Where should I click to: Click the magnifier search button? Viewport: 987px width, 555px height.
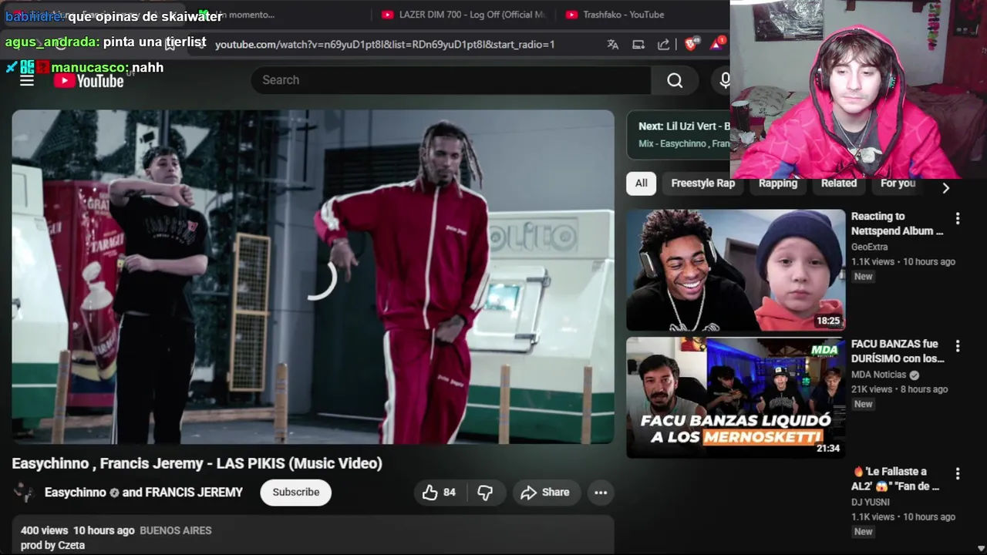[675, 80]
